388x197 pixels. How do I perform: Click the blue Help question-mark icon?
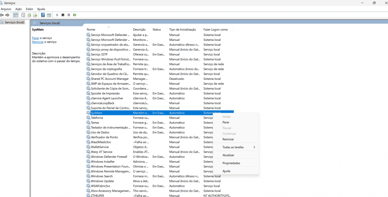pos(43,15)
